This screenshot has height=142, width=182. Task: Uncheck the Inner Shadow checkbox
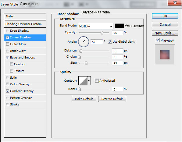point(7,37)
